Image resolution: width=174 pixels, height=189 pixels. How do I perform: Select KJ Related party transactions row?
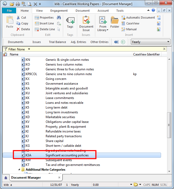pos(51,136)
